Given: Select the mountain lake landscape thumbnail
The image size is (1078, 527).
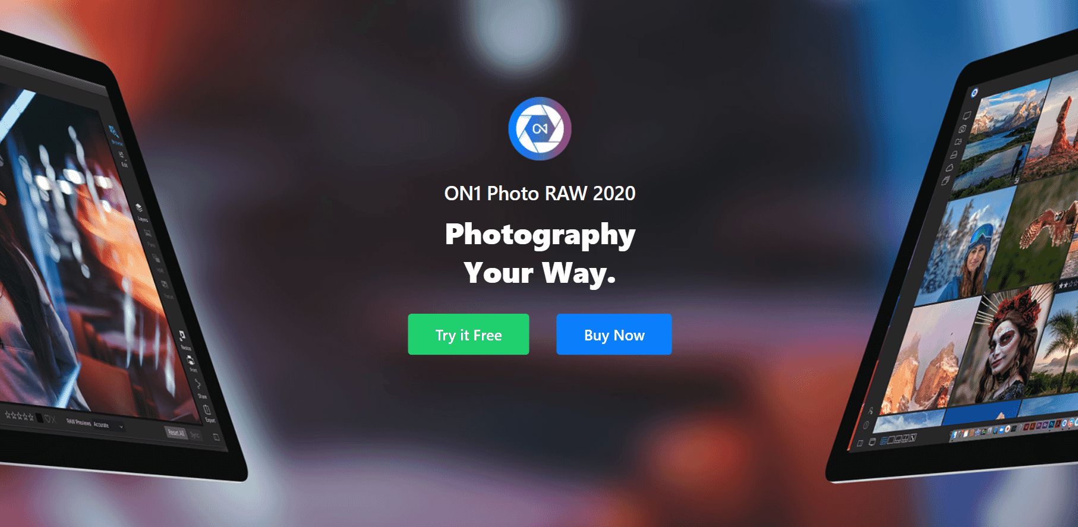Looking at the screenshot, I should pyautogui.click(x=997, y=140).
